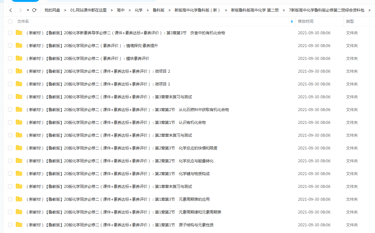Viewport: 375px width, 233px height.
Task: Open the 高中 breadcrumb folder
Action: [x=120, y=10]
